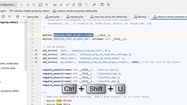Collapse the comment block fold at line 26
The image size is (187, 105).
tap(41, 27)
